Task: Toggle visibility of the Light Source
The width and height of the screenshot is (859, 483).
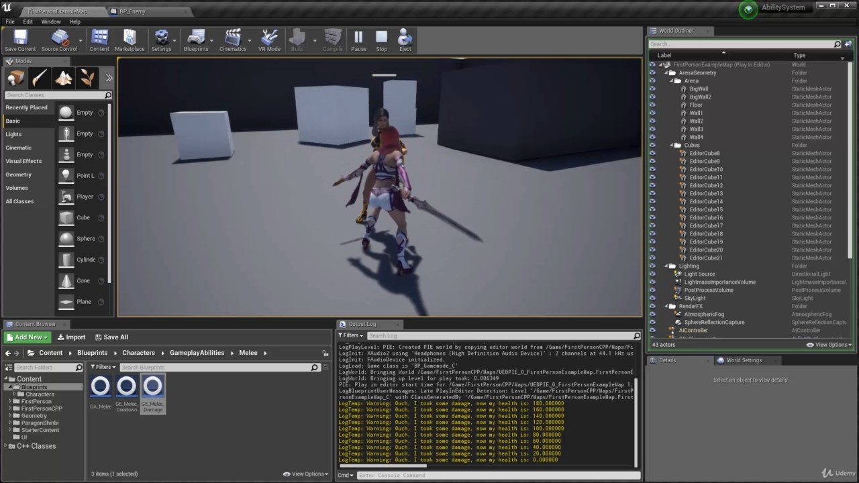Action: click(652, 274)
